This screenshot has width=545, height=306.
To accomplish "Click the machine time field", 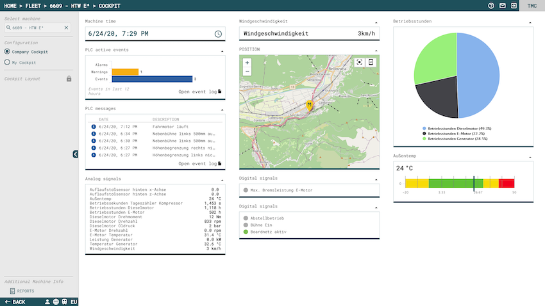I will pyautogui.click(x=155, y=34).
